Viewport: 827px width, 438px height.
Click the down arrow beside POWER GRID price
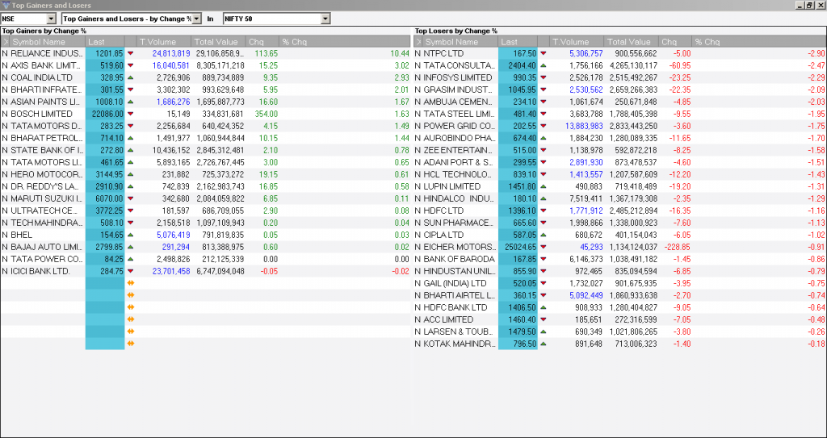tap(544, 126)
